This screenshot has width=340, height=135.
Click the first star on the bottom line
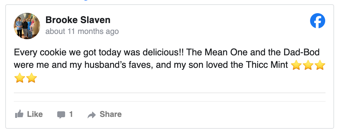coord(20,78)
